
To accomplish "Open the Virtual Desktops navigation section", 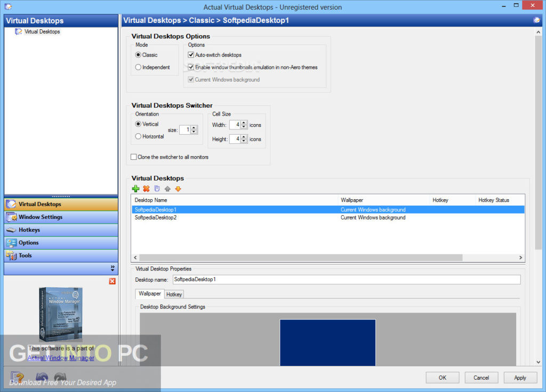I will tap(61, 204).
